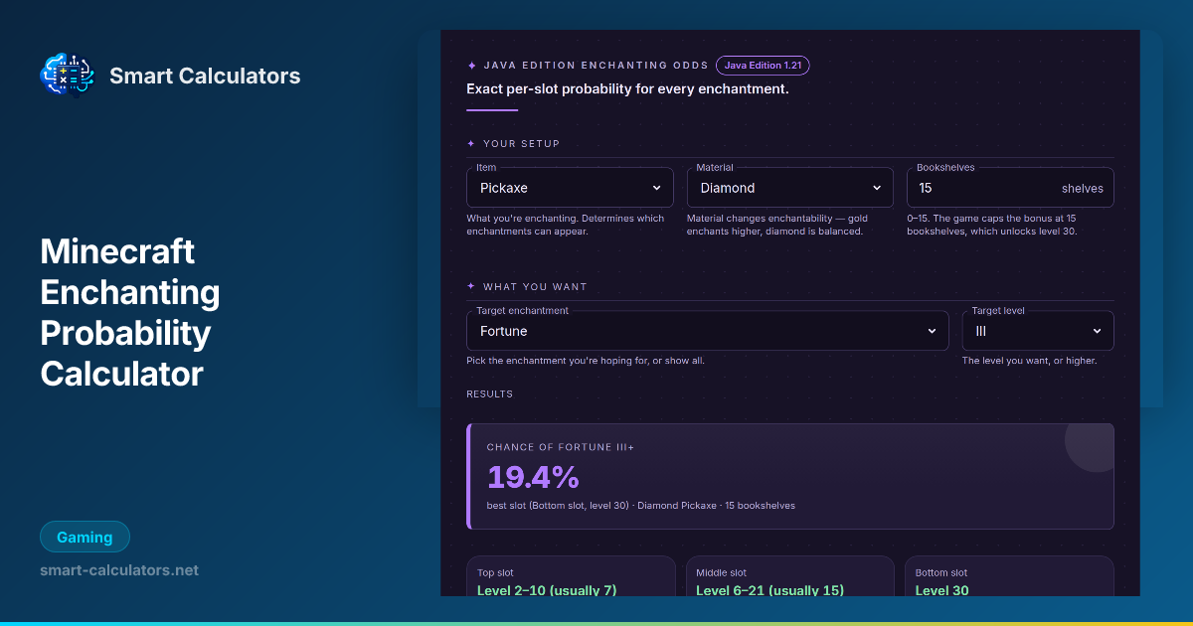
Task: Click the 'shelves' unit suffix in Bookshelves field
Action: 1083,188
